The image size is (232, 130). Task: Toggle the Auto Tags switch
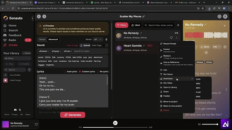pyautogui.click(x=105, y=45)
